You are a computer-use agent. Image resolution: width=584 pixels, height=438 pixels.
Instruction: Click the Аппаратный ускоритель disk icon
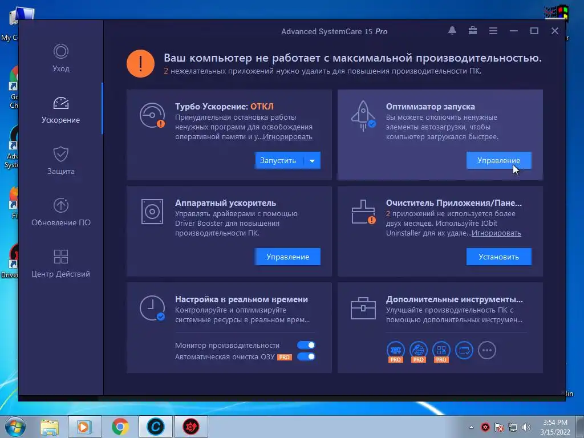point(152,212)
